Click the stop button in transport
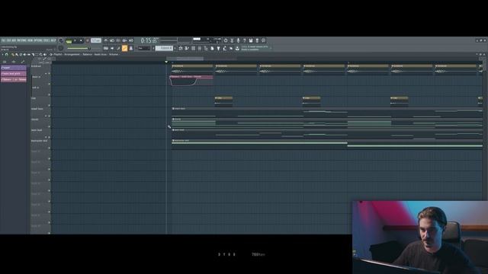 81,40
